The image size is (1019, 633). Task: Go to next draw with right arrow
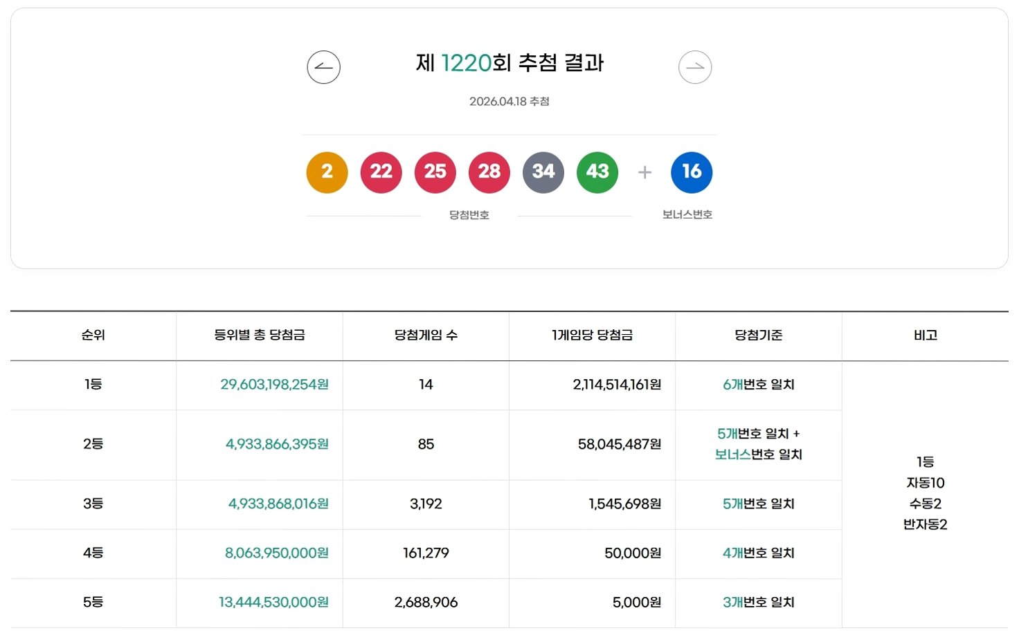point(695,67)
